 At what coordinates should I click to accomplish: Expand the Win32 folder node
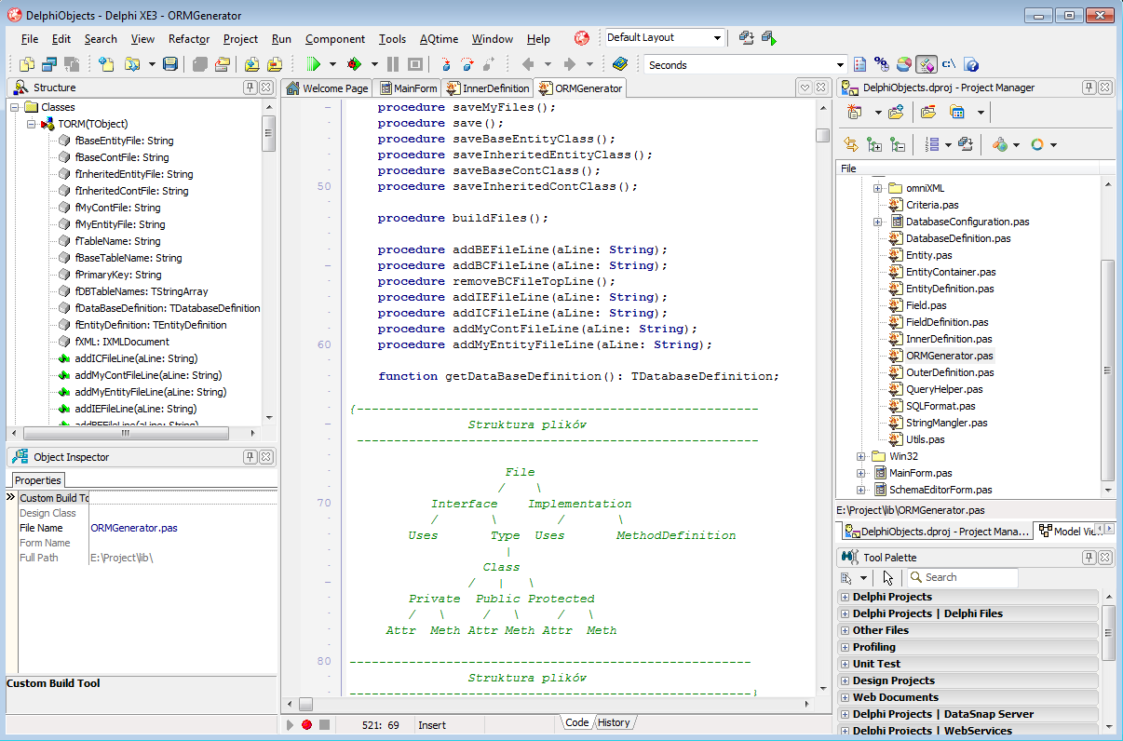click(x=860, y=456)
